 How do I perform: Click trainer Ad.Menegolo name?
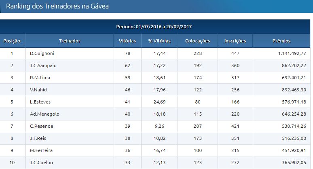44,114
